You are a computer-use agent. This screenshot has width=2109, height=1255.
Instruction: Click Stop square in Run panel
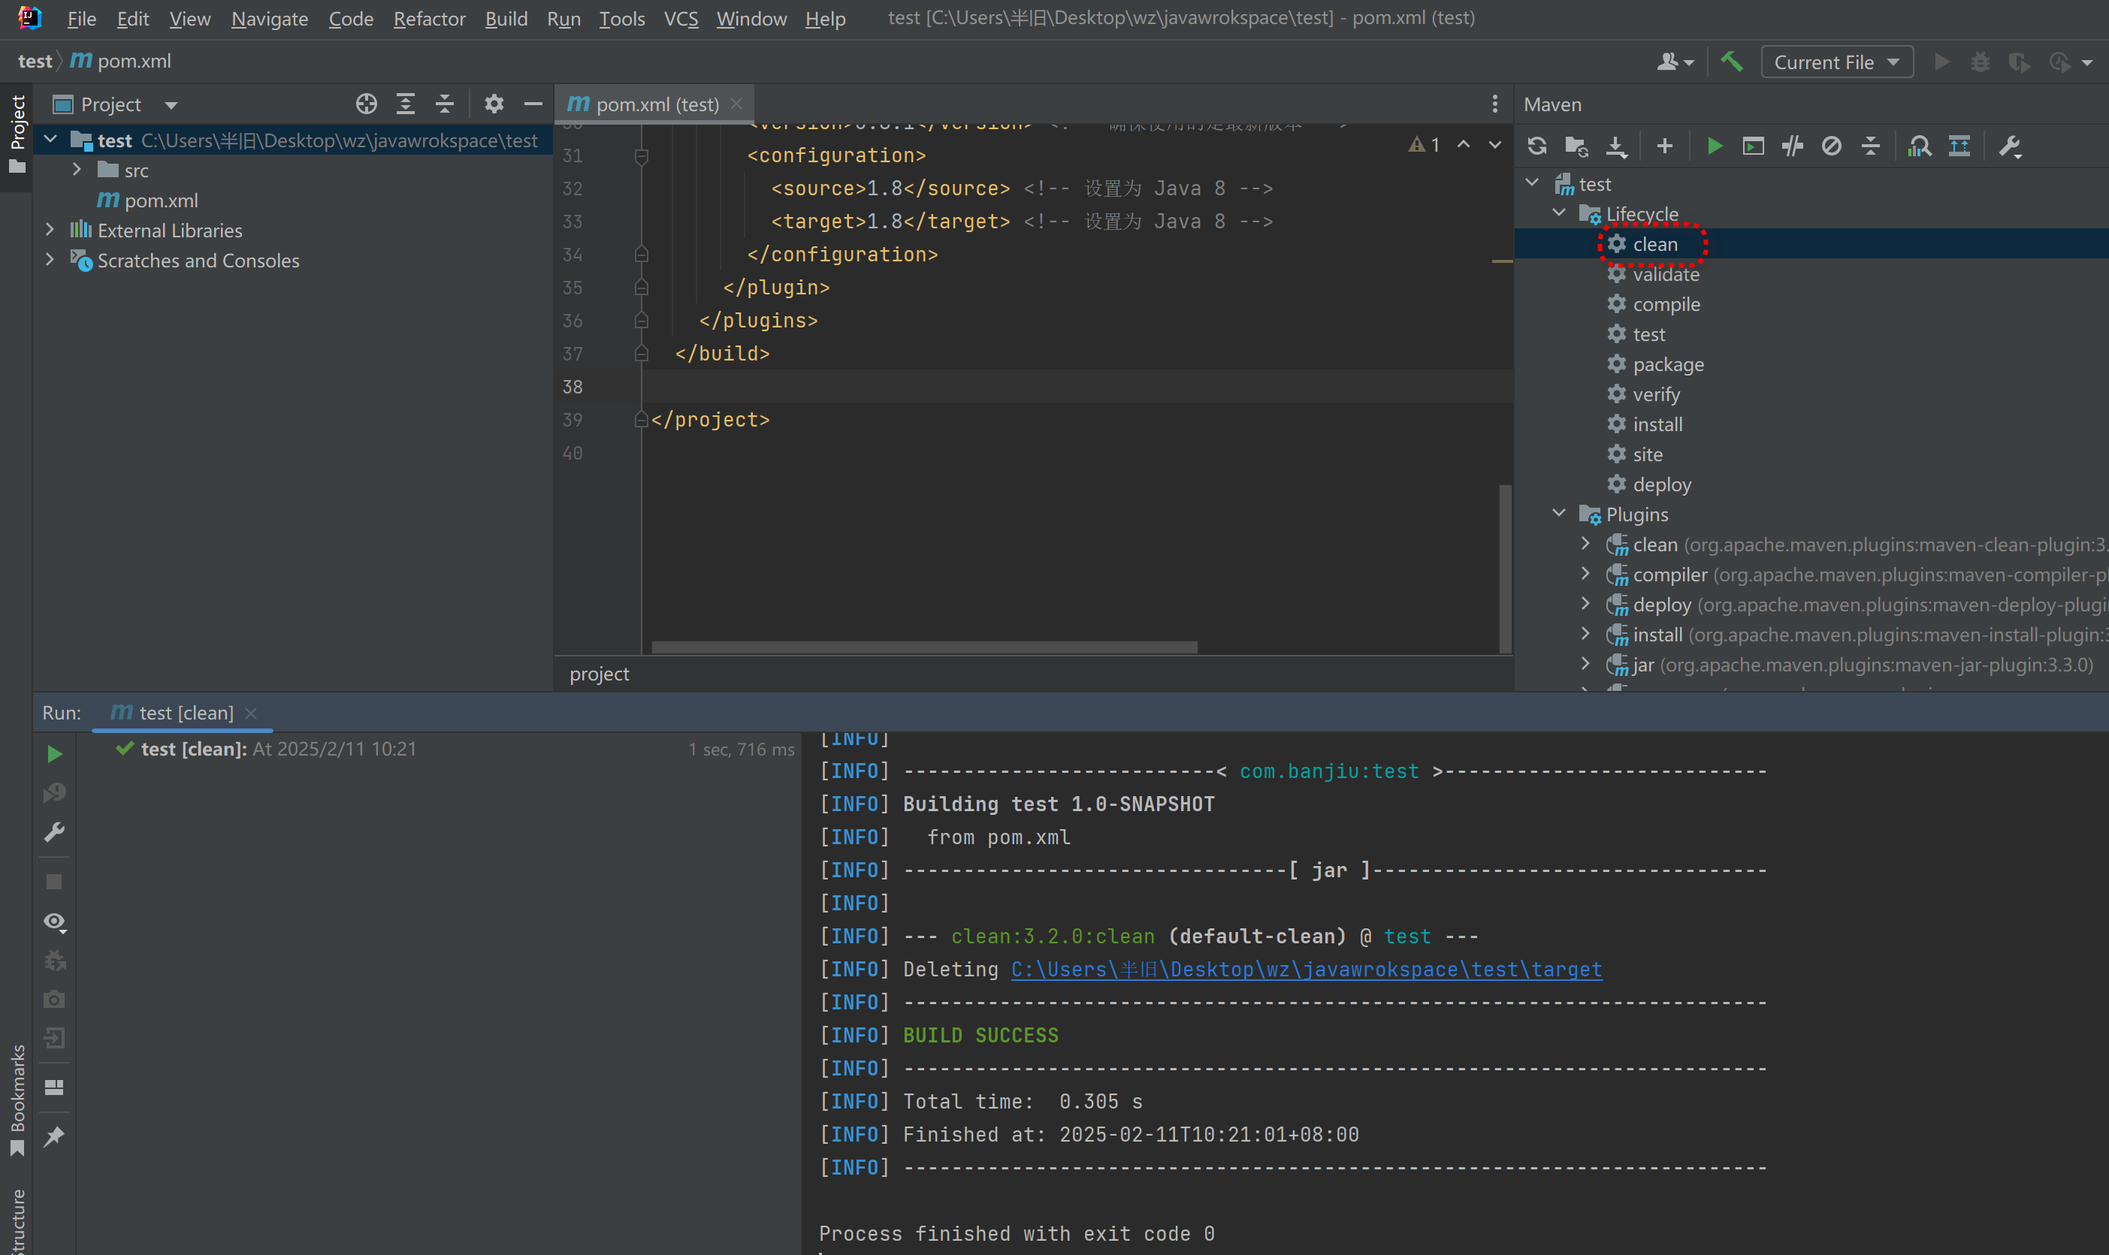(54, 882)
